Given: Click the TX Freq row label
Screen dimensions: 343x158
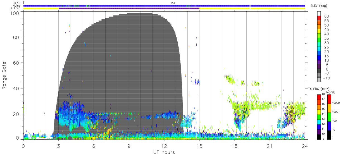Looking at the screenshot, I should 15,8.
